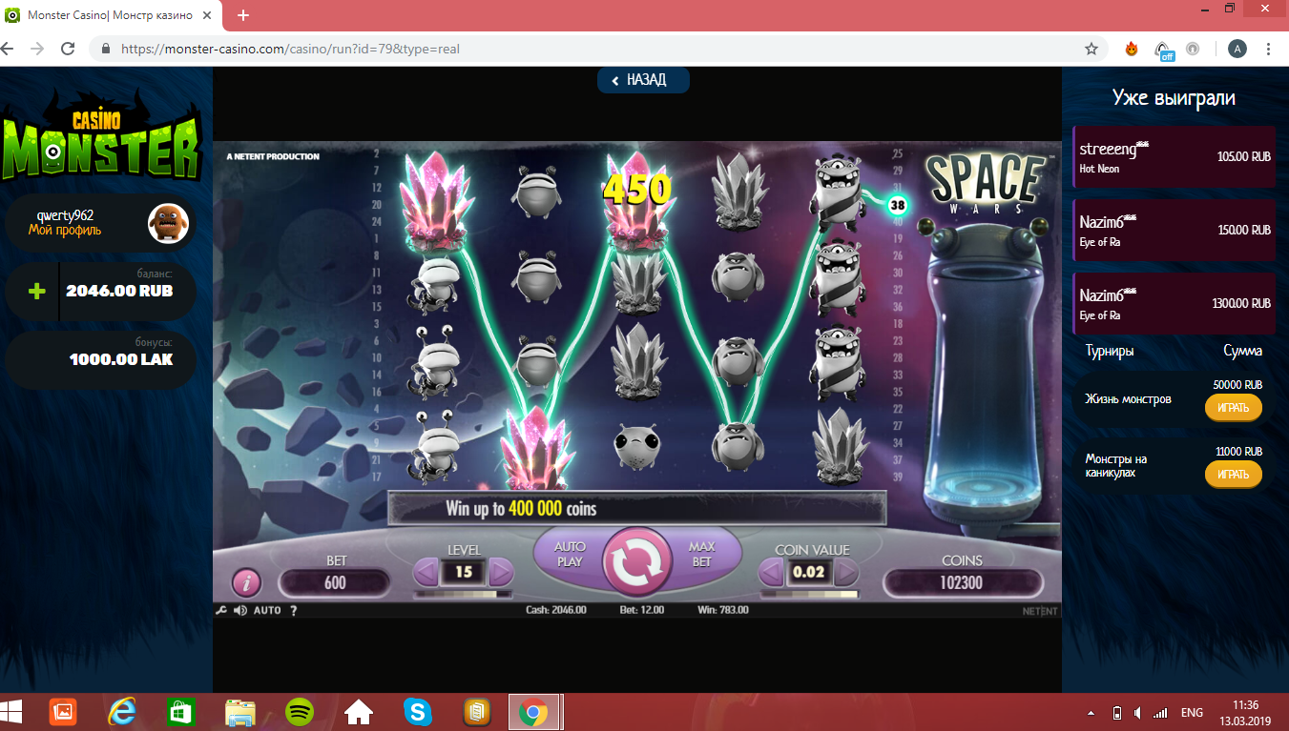Show hidden system tray icons

coord(1091,713)
